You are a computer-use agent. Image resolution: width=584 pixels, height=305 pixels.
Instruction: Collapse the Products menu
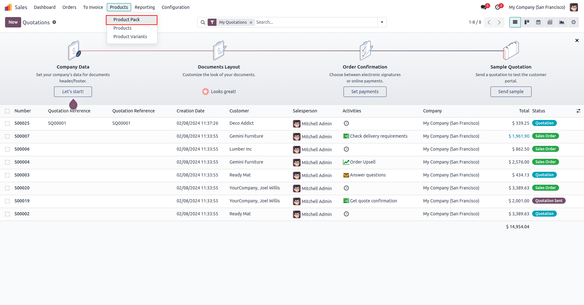119,7
